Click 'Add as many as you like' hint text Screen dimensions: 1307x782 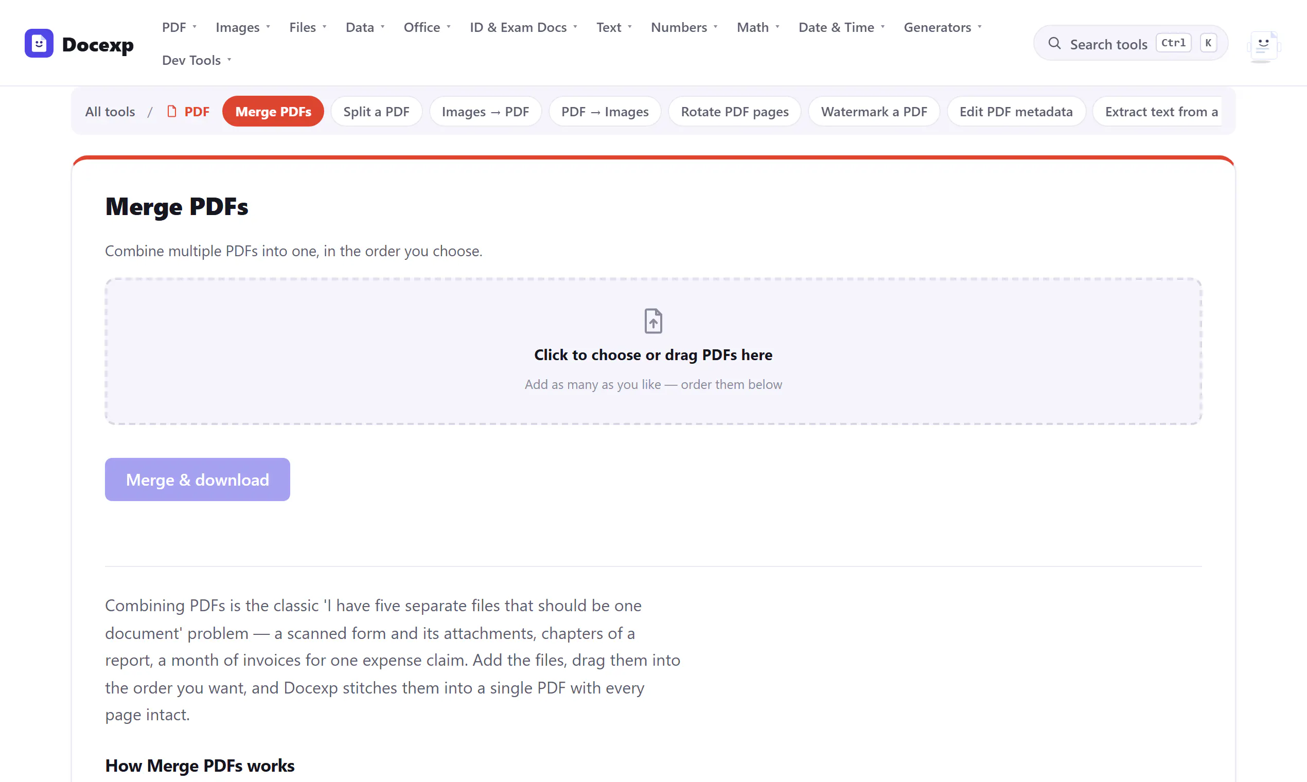coord(653,384)
